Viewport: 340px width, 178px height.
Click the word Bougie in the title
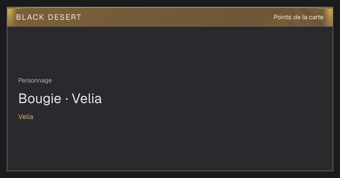coord(40,99)
